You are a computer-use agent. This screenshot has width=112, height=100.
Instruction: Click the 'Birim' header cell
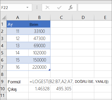(x=39, y=24)
